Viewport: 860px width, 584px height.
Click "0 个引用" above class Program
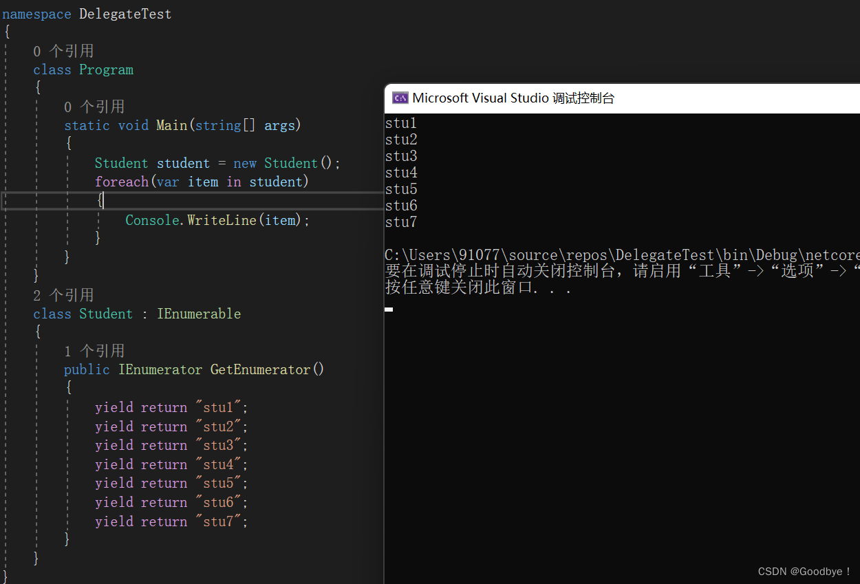(x=64, y=51)
